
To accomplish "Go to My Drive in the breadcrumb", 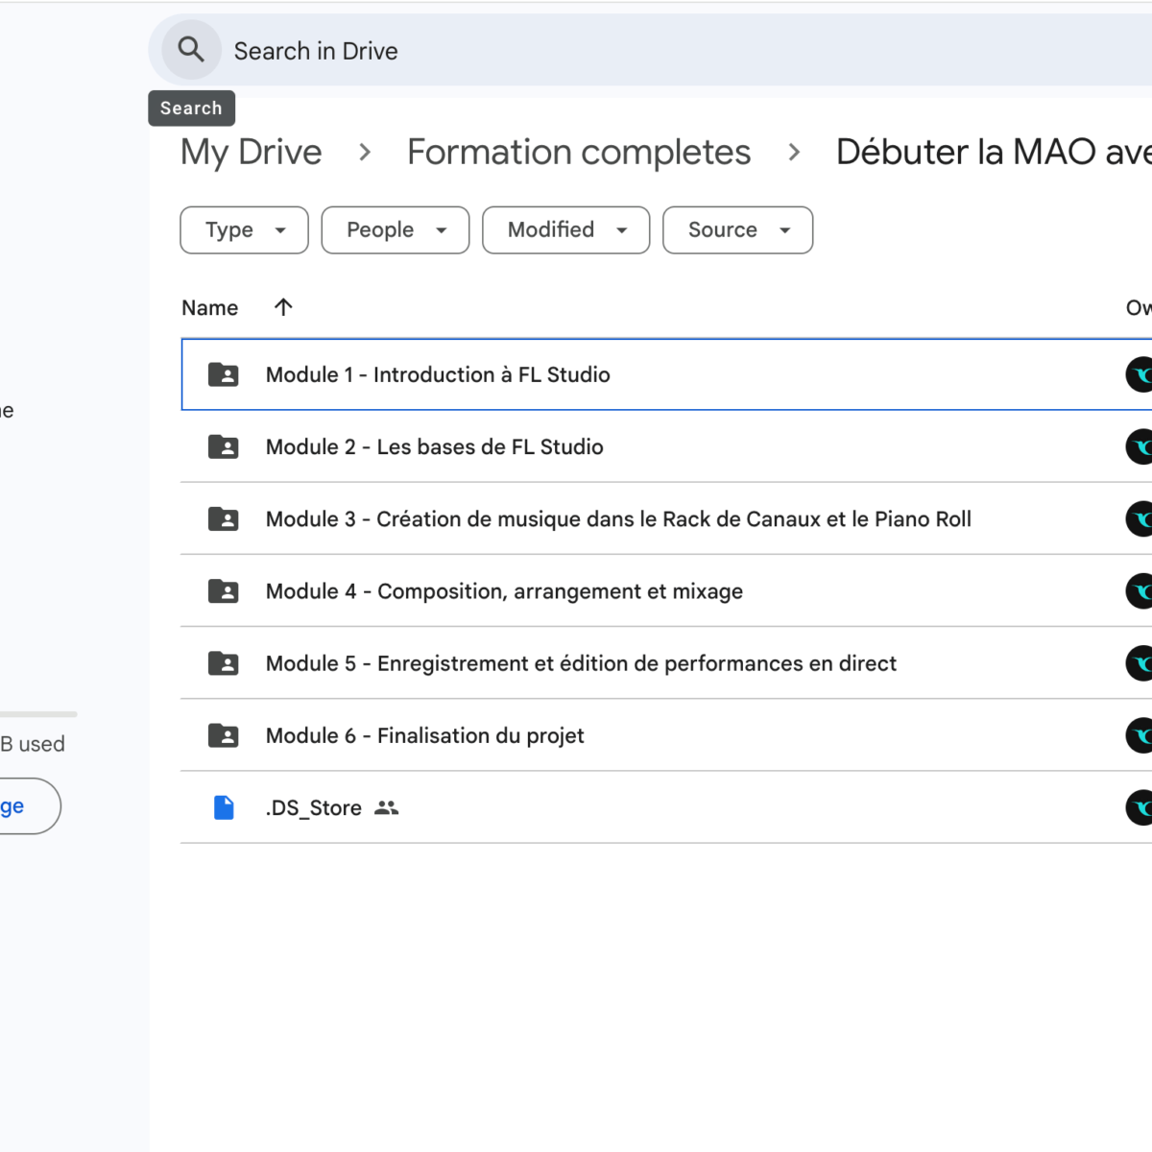I will pyautogui.click(x=252, y=153).
